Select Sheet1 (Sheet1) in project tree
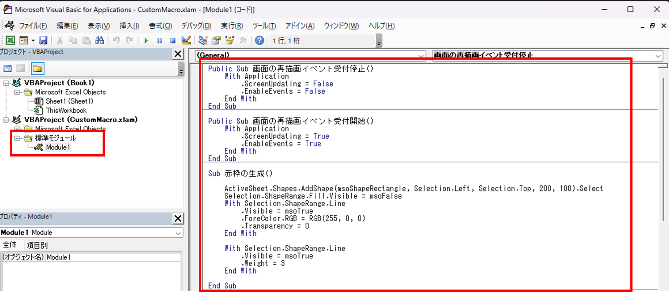The image size is (669, 292). tap(69, 101)
